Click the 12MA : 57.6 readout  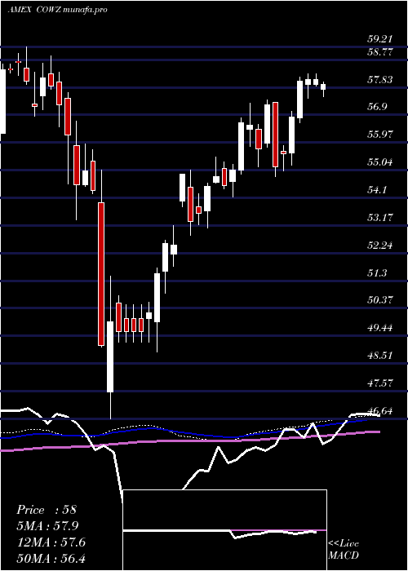[51, 542]
